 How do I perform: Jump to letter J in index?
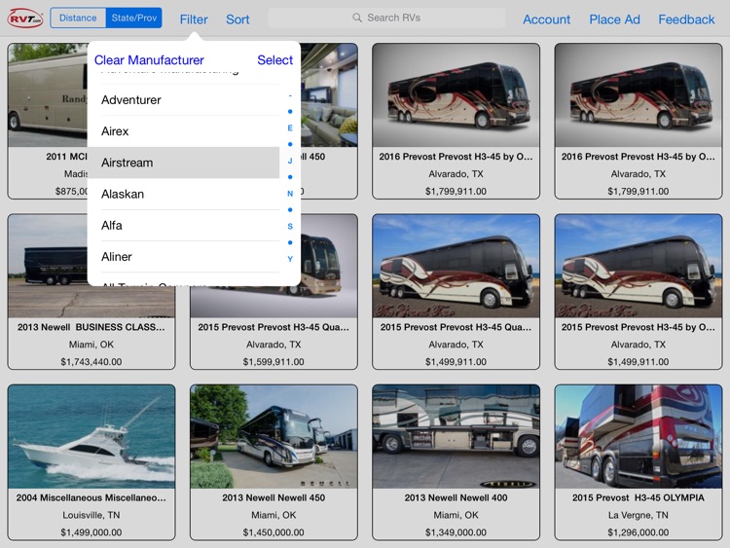tap(290, 161)
